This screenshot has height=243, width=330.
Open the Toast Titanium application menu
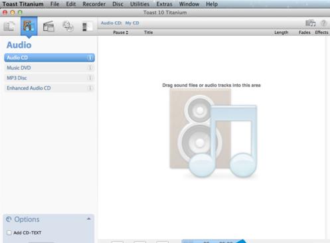(23, 4)
